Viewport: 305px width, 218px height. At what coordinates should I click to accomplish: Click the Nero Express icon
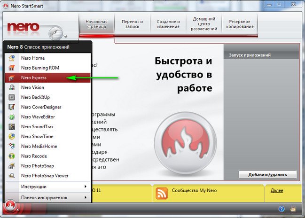pos(12,78)
